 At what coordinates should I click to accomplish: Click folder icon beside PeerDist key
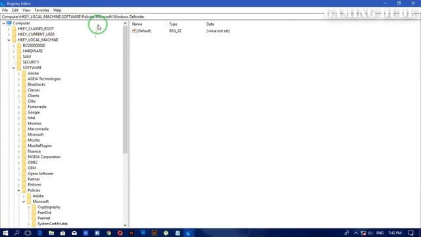pos(34,213)
